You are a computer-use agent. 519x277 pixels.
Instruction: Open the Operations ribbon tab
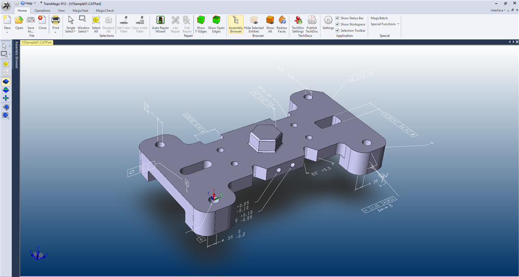[42, 10]
